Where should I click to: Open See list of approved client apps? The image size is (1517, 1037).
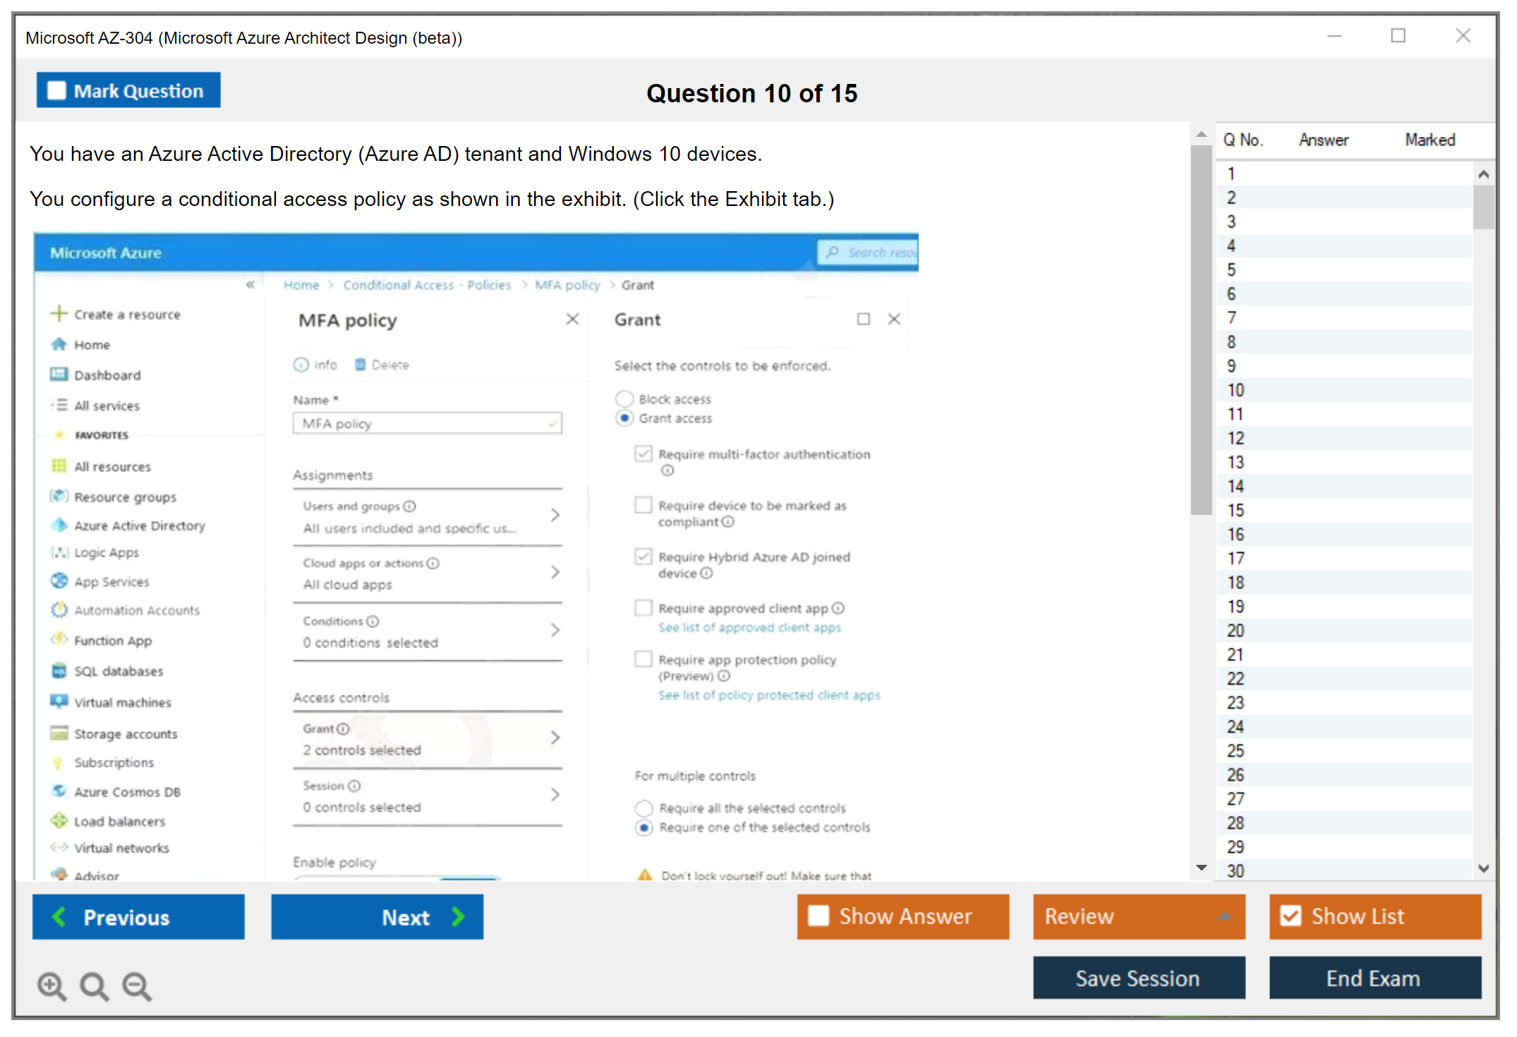coord(749,627)
